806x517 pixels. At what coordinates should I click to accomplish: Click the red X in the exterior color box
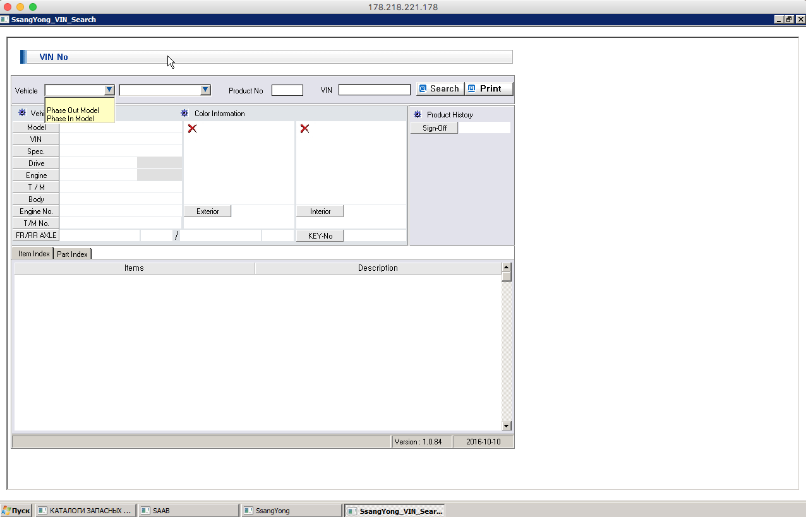[192, 129]
